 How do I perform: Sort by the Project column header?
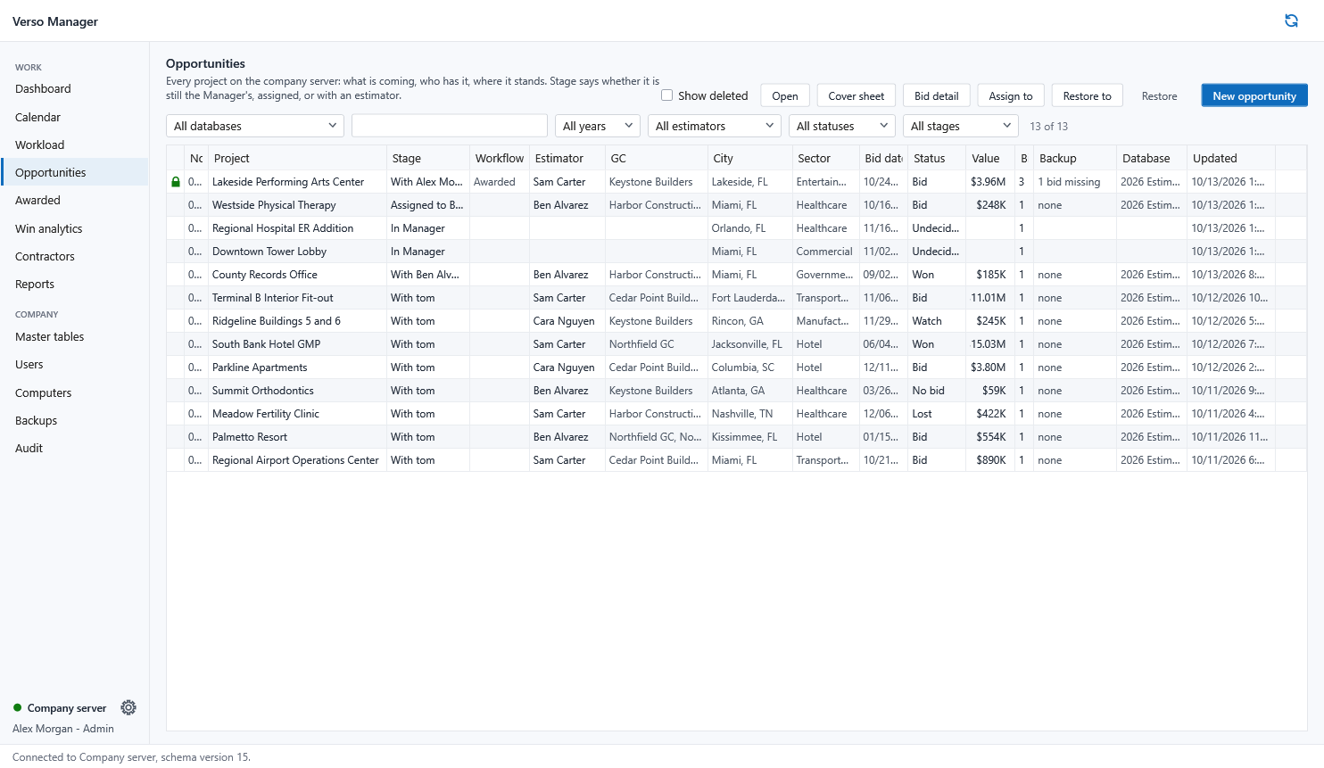pos(298,158)
